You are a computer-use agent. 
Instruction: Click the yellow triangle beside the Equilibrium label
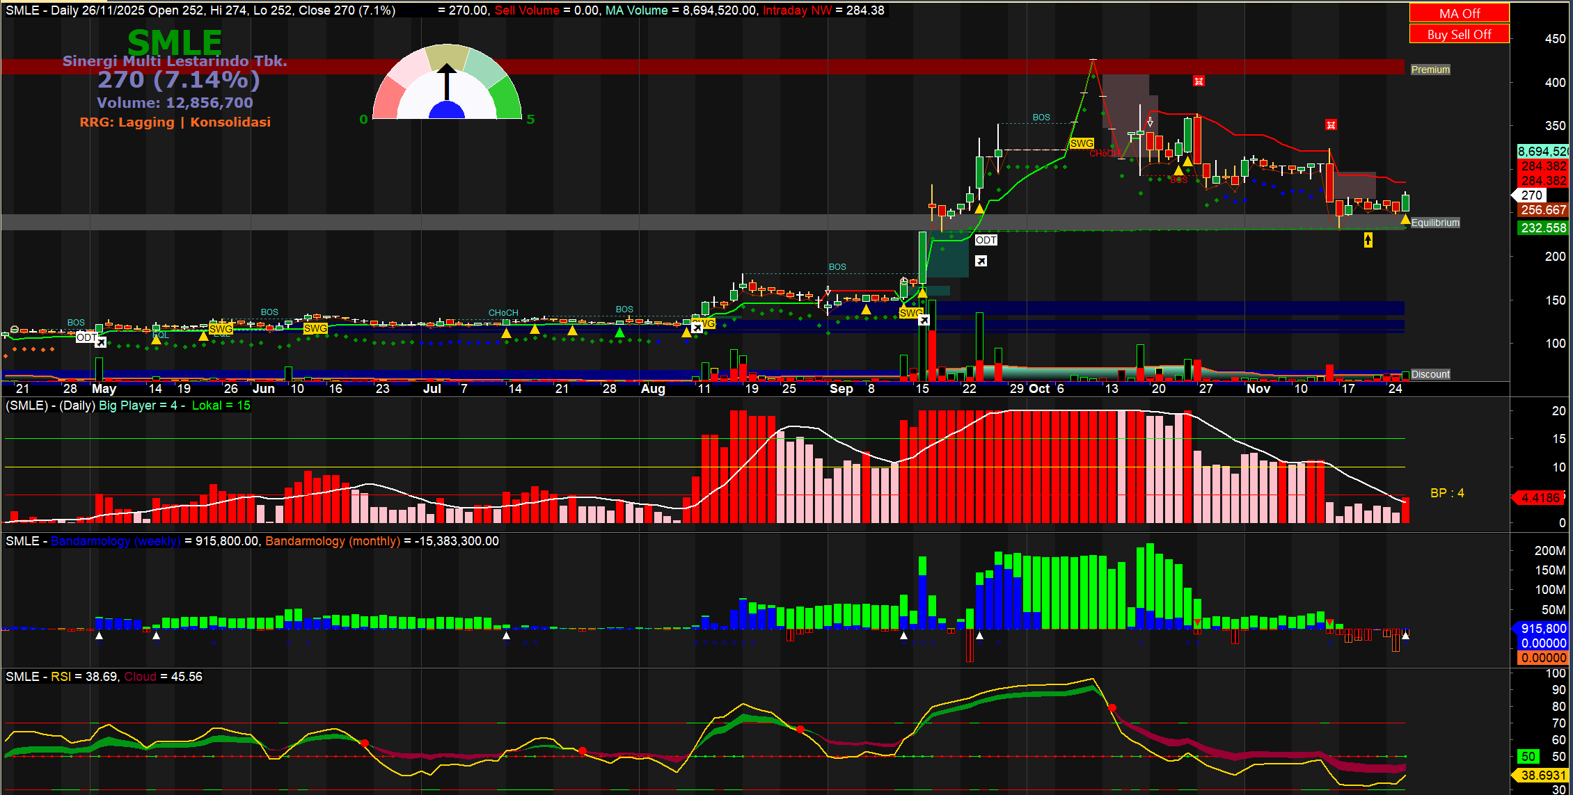(x=1405, y=220)
